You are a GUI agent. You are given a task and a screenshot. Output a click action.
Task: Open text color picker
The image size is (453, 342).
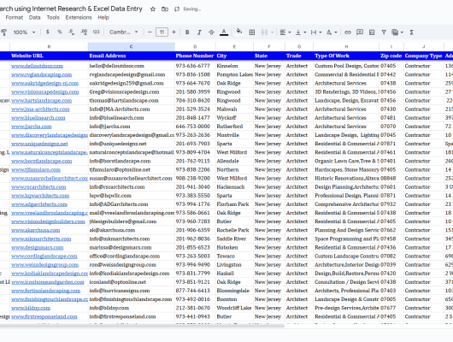pyautogui.click(x=224, y=32)
